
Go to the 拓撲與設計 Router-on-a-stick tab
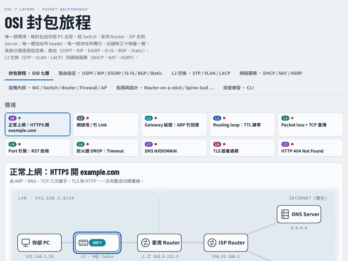point(165,88)
